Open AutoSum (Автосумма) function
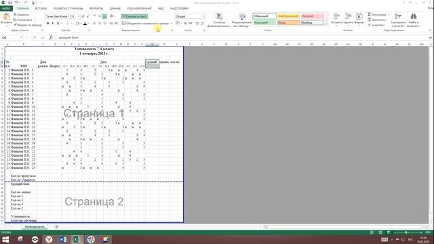This screenshot has height=244, width=434. [378, 14]
